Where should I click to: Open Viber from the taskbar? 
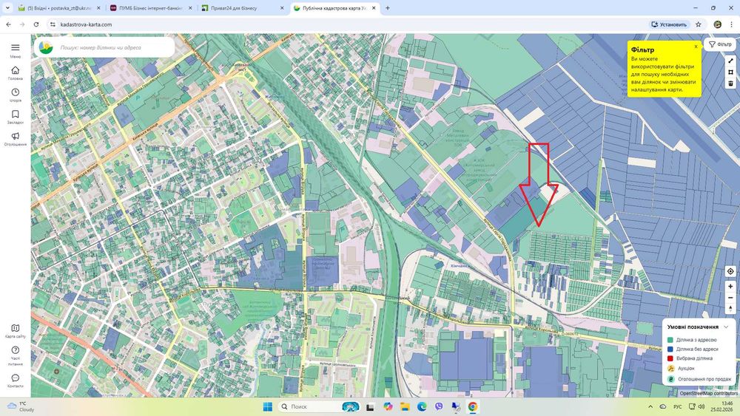438,406
